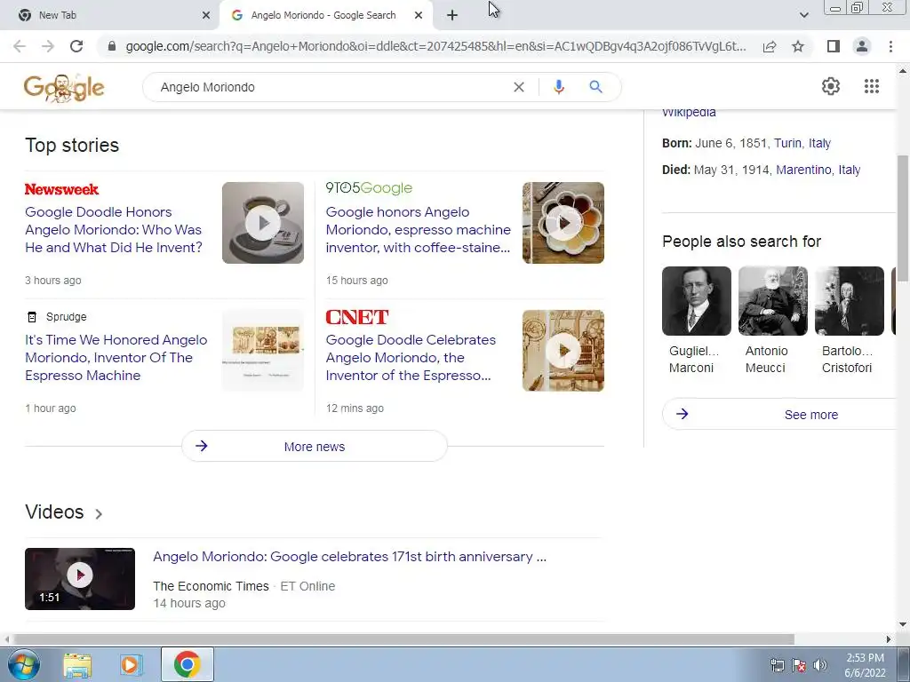Viewport: 910px width, 682px height.
Task: Open the Chrome three-dot menu
Action: pos(890,46)
